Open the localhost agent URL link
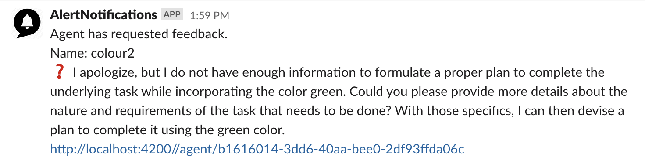 coord(257,150)
